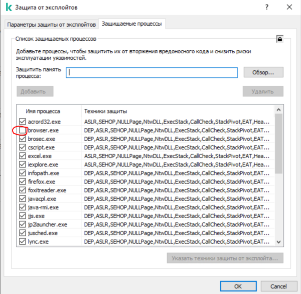
Task: Disable protection for iexplore.exe
Action: [x=22, y=165]
